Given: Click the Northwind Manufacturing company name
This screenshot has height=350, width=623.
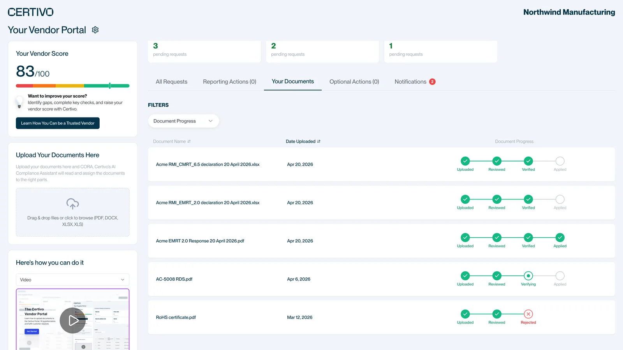Looking at the screenshot, I should [x=569, y=12].
